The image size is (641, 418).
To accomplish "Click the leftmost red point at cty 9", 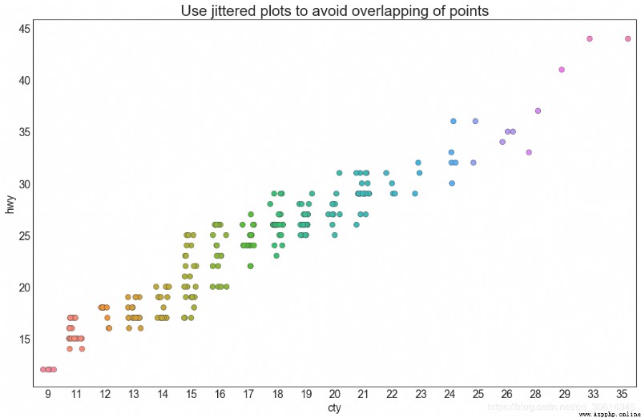I will 43,369.
